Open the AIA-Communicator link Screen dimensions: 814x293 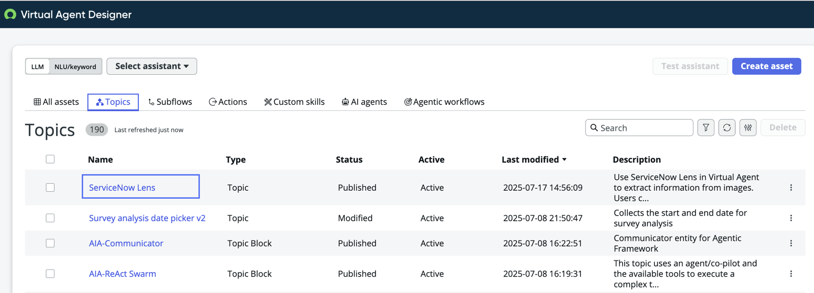126,243
